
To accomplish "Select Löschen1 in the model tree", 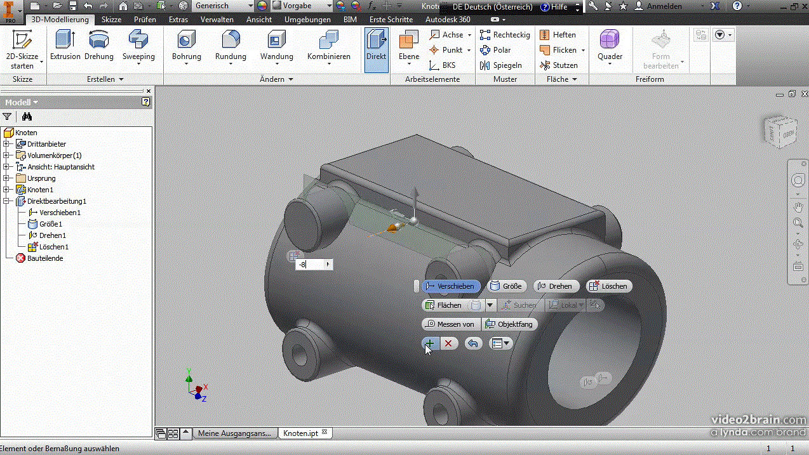I will click(x=48, y=247).
